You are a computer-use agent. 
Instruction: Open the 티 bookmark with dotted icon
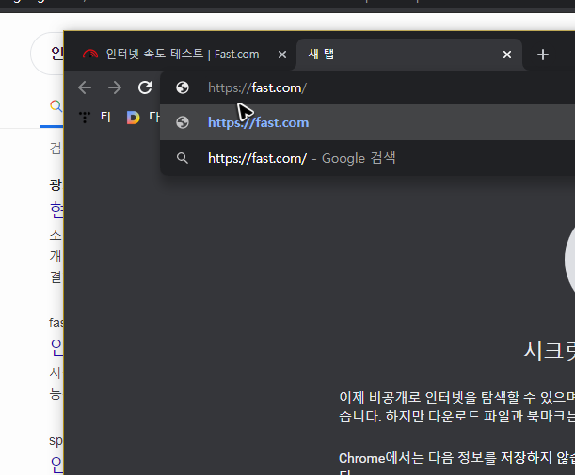tap(85, 118)
